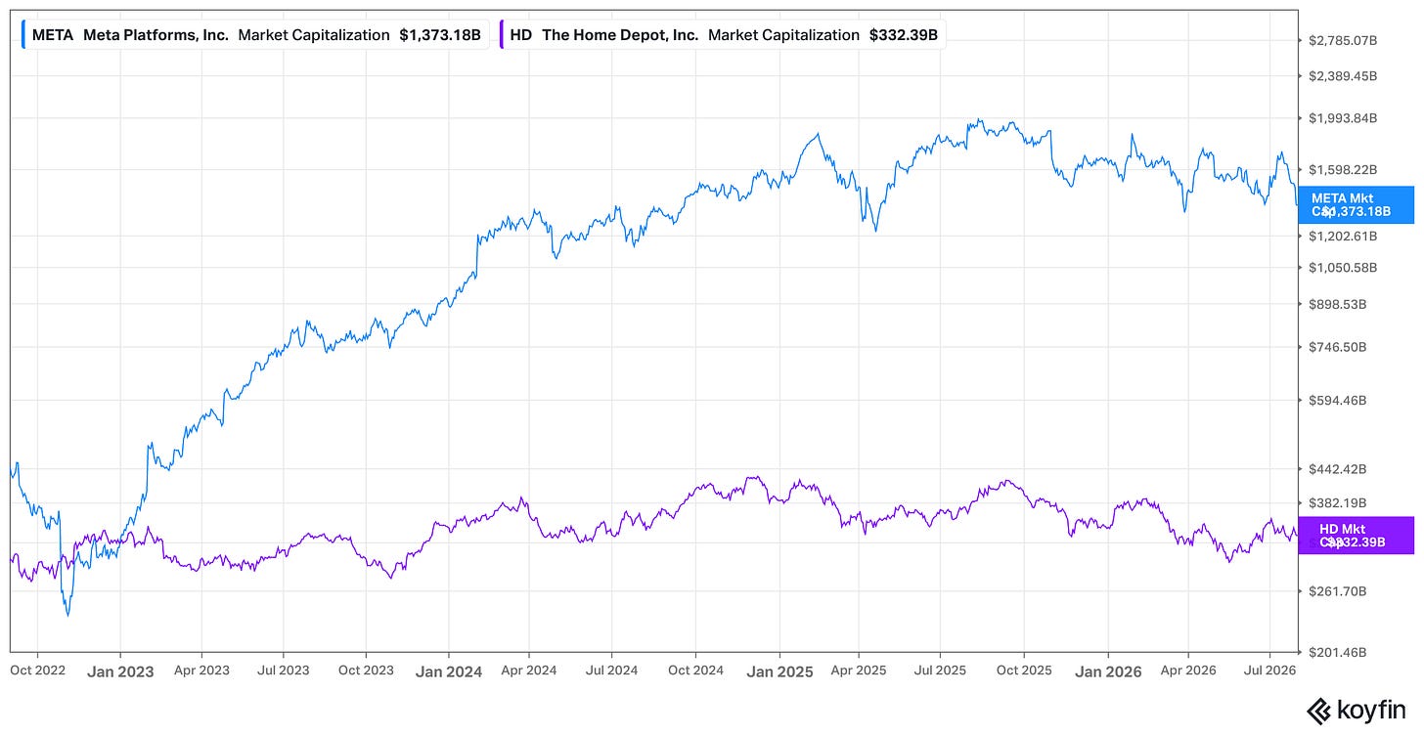
Task: Click the "Apr 2026" x-axis label
Action: (x=1187, y=670)
